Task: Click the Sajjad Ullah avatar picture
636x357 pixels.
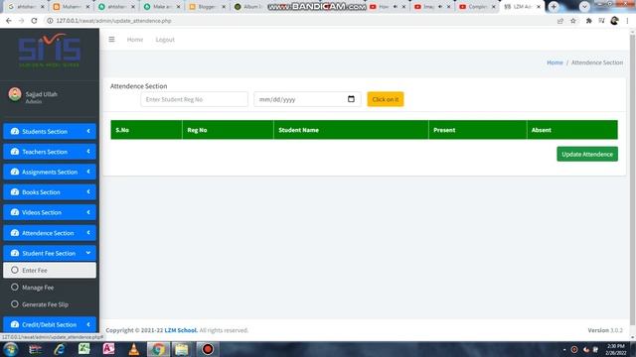Action: point(15,94)
